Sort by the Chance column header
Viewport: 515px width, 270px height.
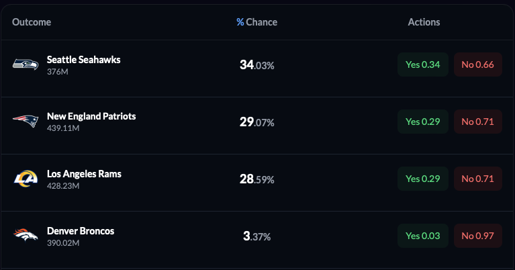(x=261, y=22)
